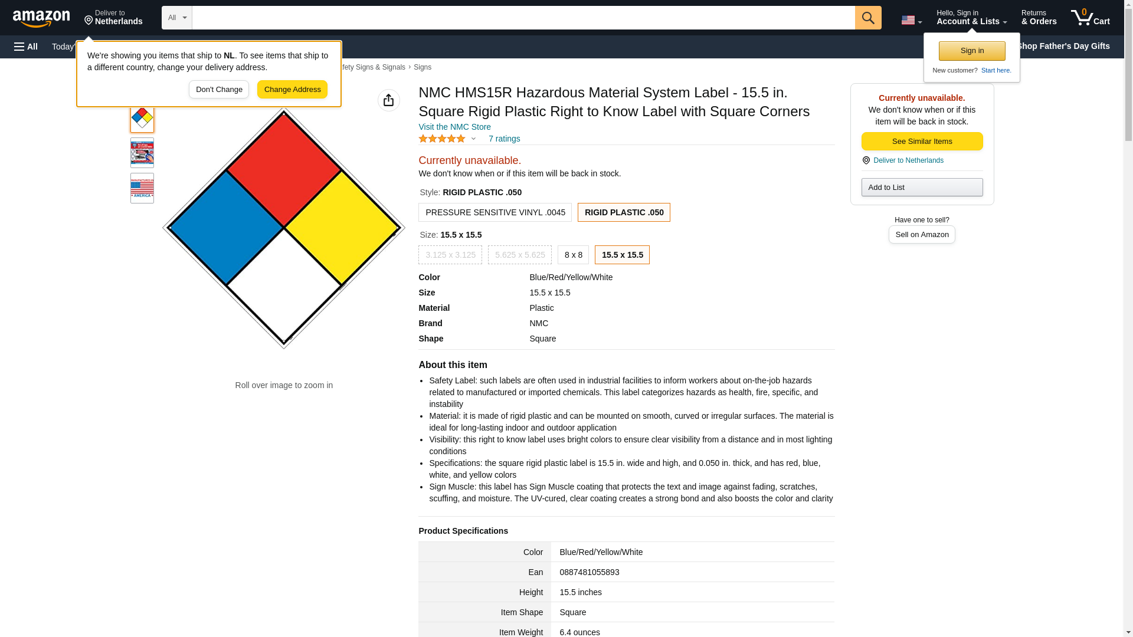Click the Amazon logo
The image size is (1133, 637).
coord(41,18)
